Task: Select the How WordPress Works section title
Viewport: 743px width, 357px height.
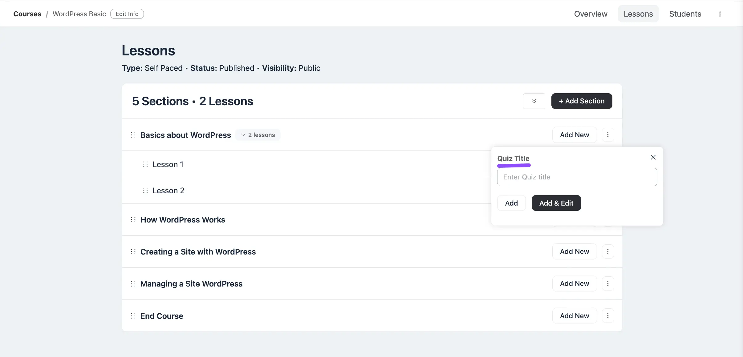Action: click(x=183, y=220)
